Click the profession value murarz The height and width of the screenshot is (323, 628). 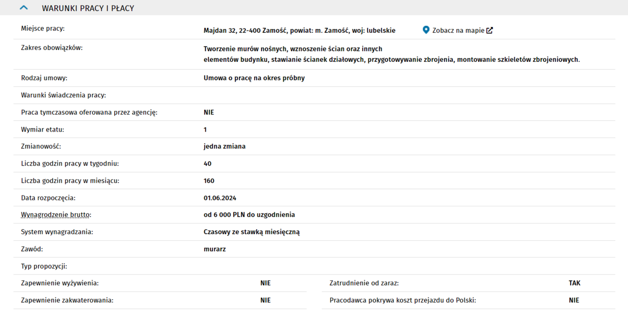coord(215,249)
